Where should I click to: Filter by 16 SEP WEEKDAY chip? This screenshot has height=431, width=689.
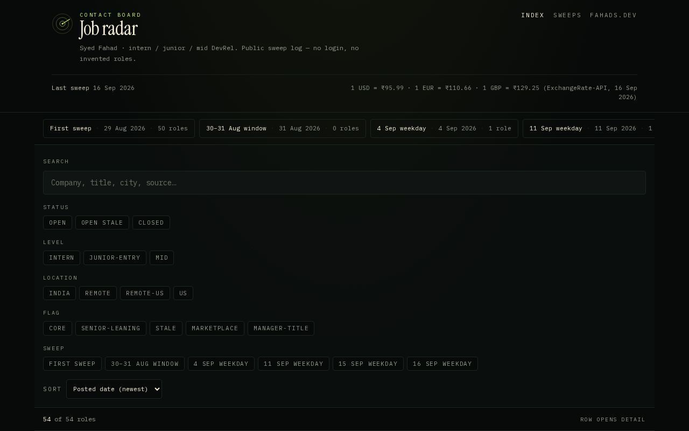(x=442, y=364)
